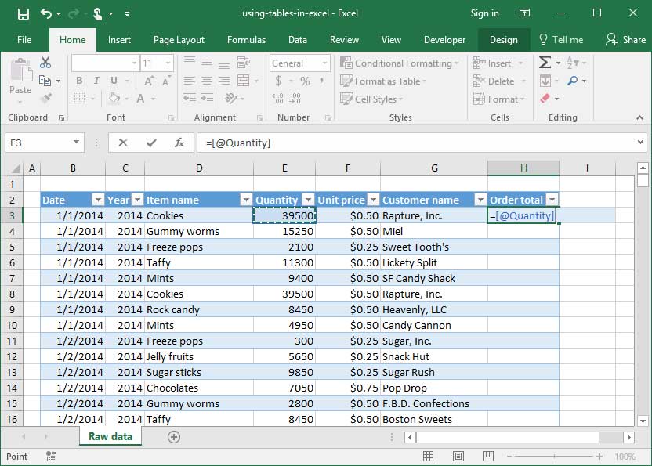652x466 pixels.
Task: Open the Date column filter dropdown
Action: click(x=98, y=200)
